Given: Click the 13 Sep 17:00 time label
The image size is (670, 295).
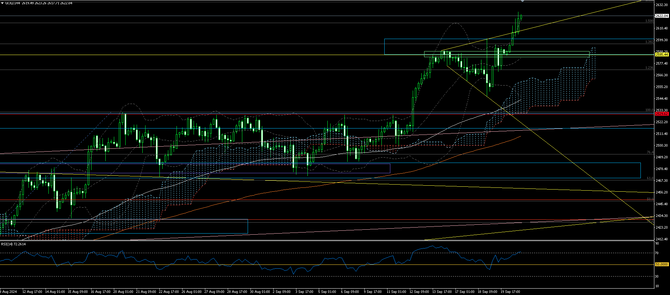Looking at the screenshot, I should pyautogui.click(x=442, y=292).
